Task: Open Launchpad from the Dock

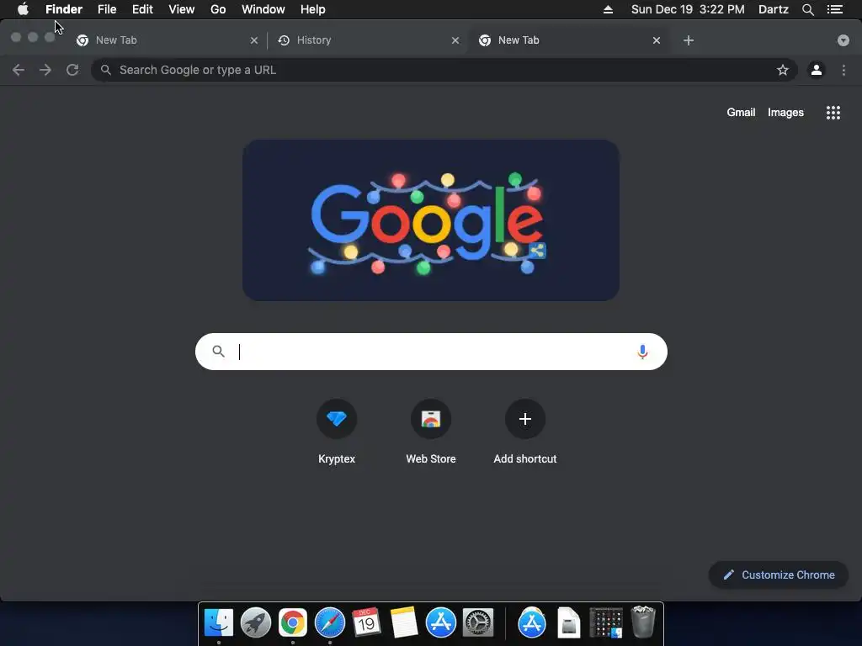Action: (256, 623)
